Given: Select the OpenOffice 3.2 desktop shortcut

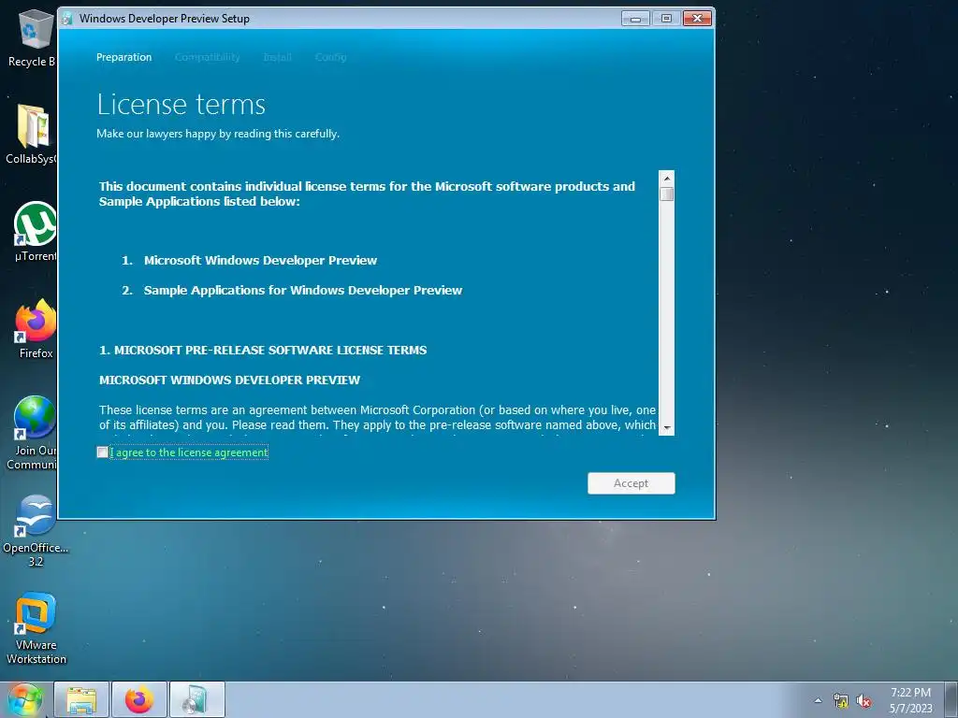Looking at the screenshot, I should [x=36, y=531].
